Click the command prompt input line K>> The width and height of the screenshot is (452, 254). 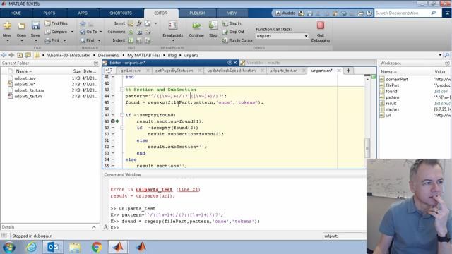coord(237,227)
